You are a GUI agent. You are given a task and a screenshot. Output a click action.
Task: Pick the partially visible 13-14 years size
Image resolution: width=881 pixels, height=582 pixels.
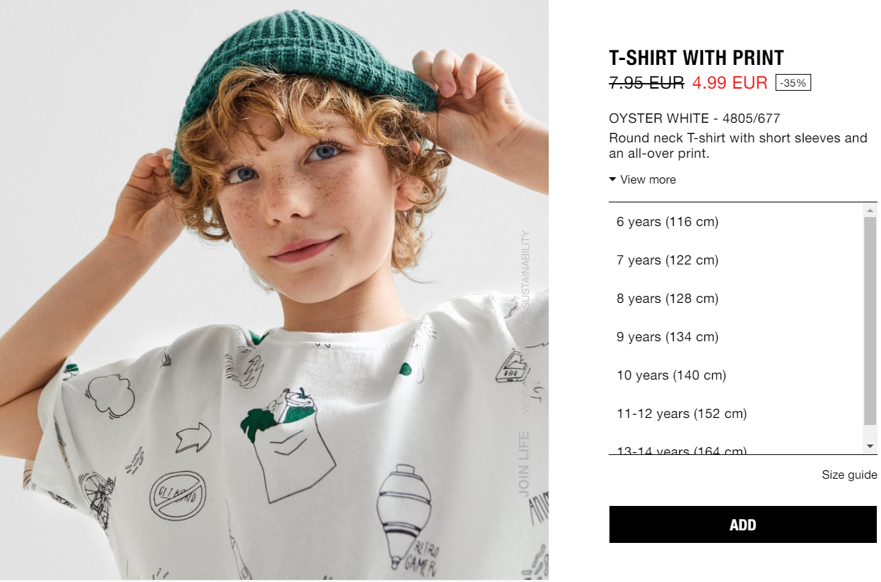pos(736,449)
